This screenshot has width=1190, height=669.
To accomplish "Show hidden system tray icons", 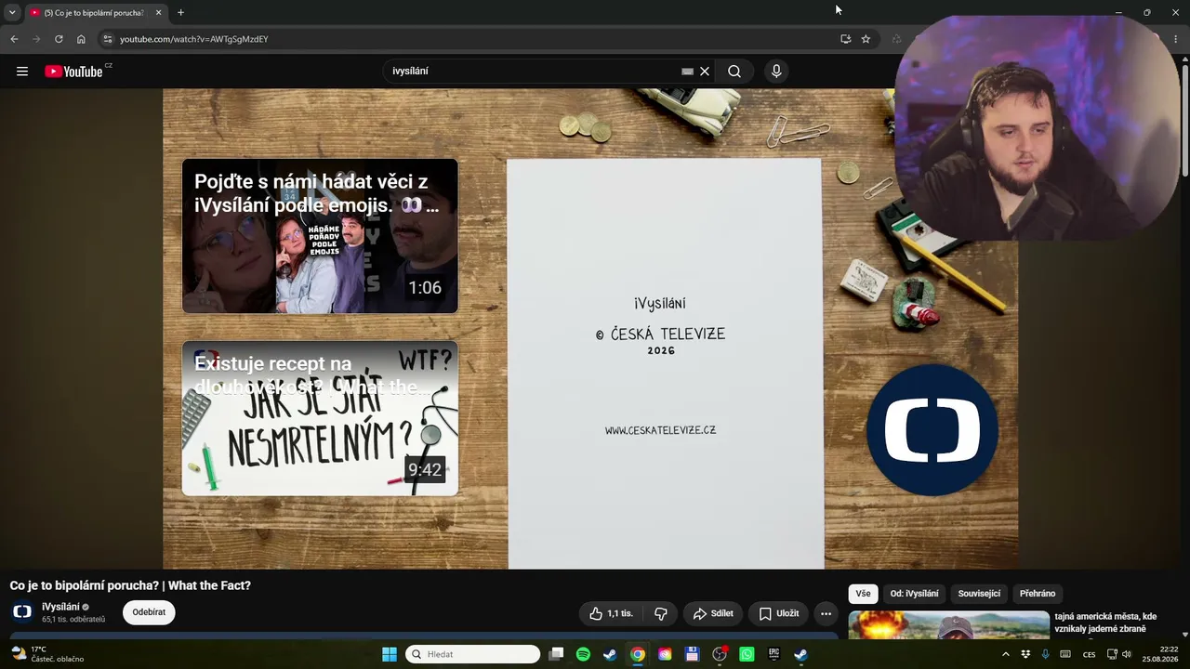I will 1005,654.
